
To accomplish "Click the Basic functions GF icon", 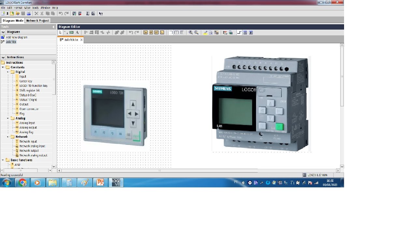I will [151, 32].
